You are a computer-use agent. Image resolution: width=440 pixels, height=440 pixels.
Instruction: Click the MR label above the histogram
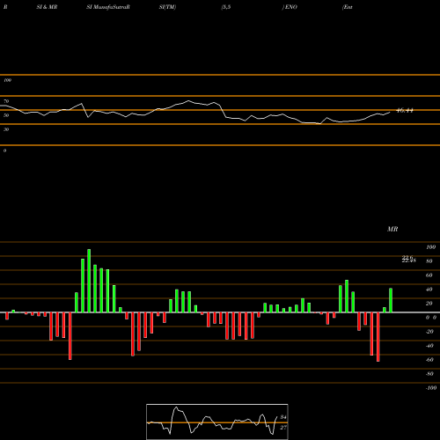coord(392,229)
